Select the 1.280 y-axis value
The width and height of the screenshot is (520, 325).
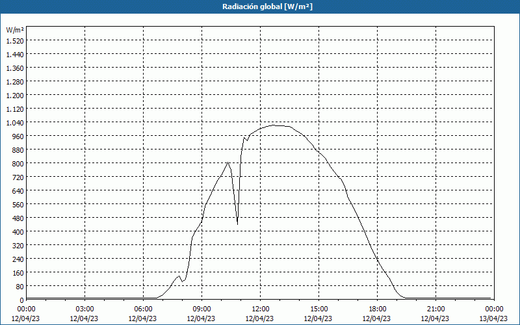click(15, 82)
